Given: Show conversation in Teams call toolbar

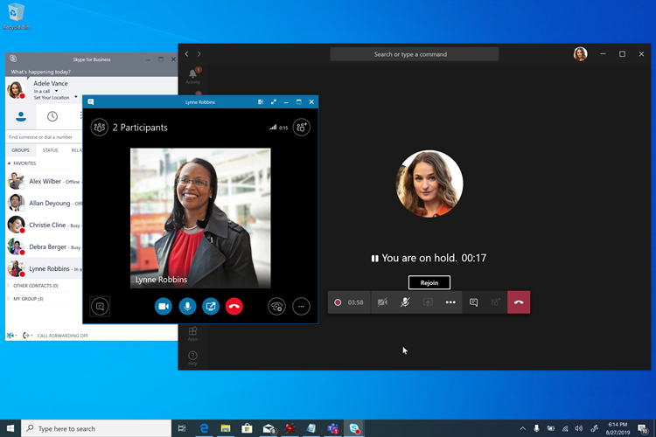Looking at the screenshot, I should 473,302.
